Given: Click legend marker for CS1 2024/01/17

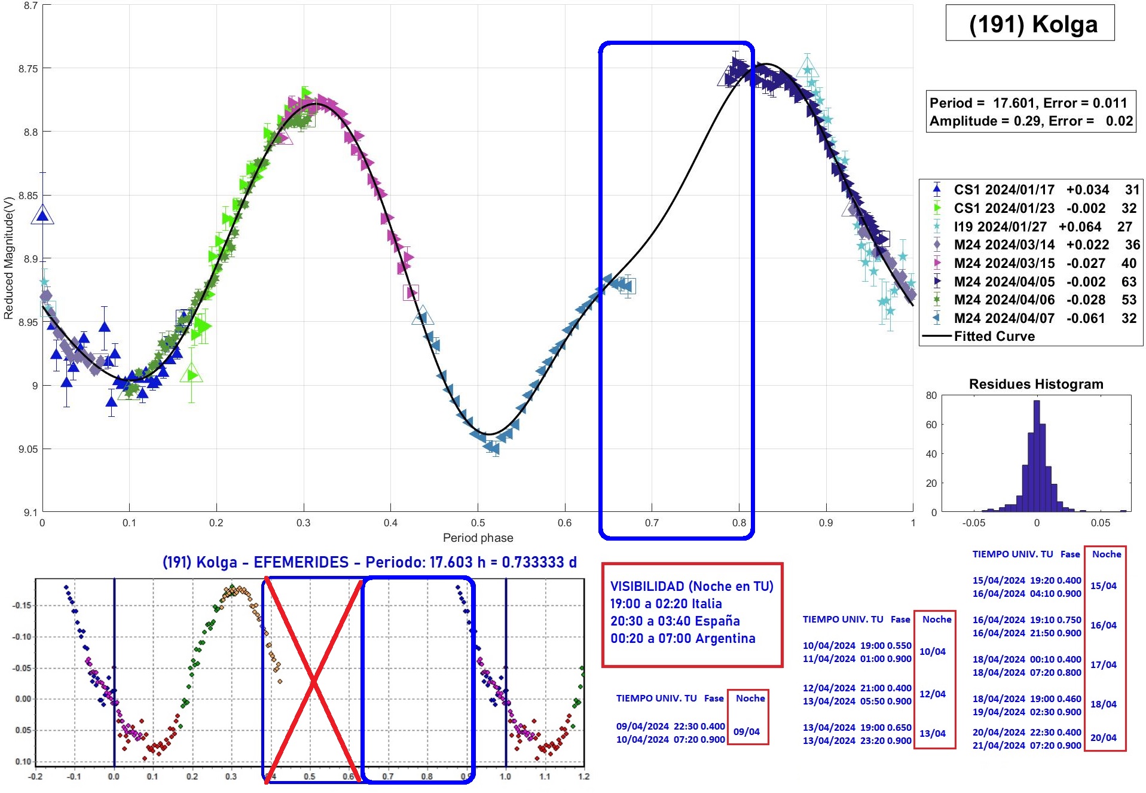Looking at the screenshot, I should click(x=937, y=190).
